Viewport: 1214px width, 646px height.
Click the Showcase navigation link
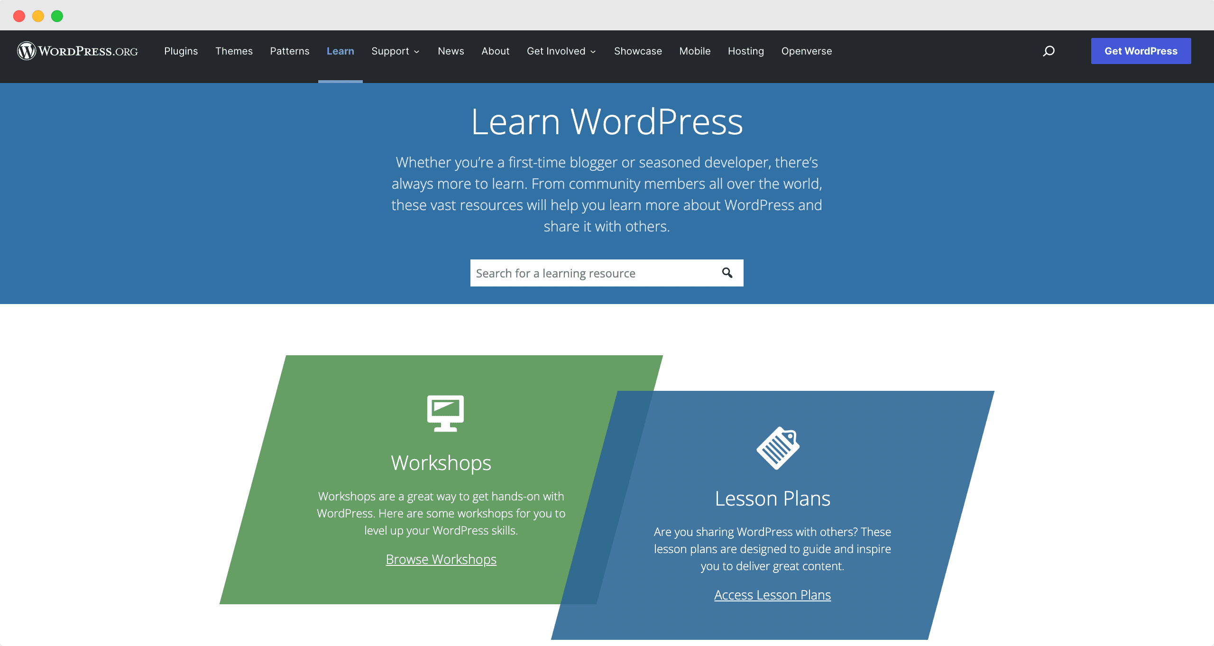tap(638, 51)
